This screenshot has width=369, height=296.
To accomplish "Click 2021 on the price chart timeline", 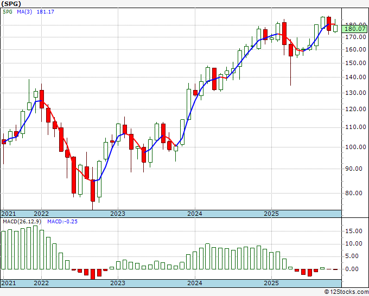I will click(x=9, y=214).
